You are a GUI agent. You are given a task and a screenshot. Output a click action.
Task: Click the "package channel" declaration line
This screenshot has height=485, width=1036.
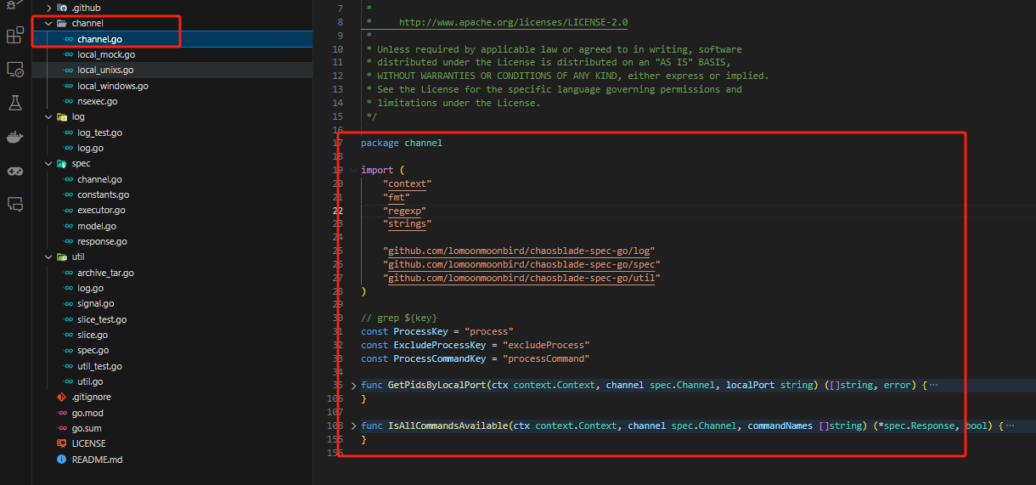coord(402,143)
